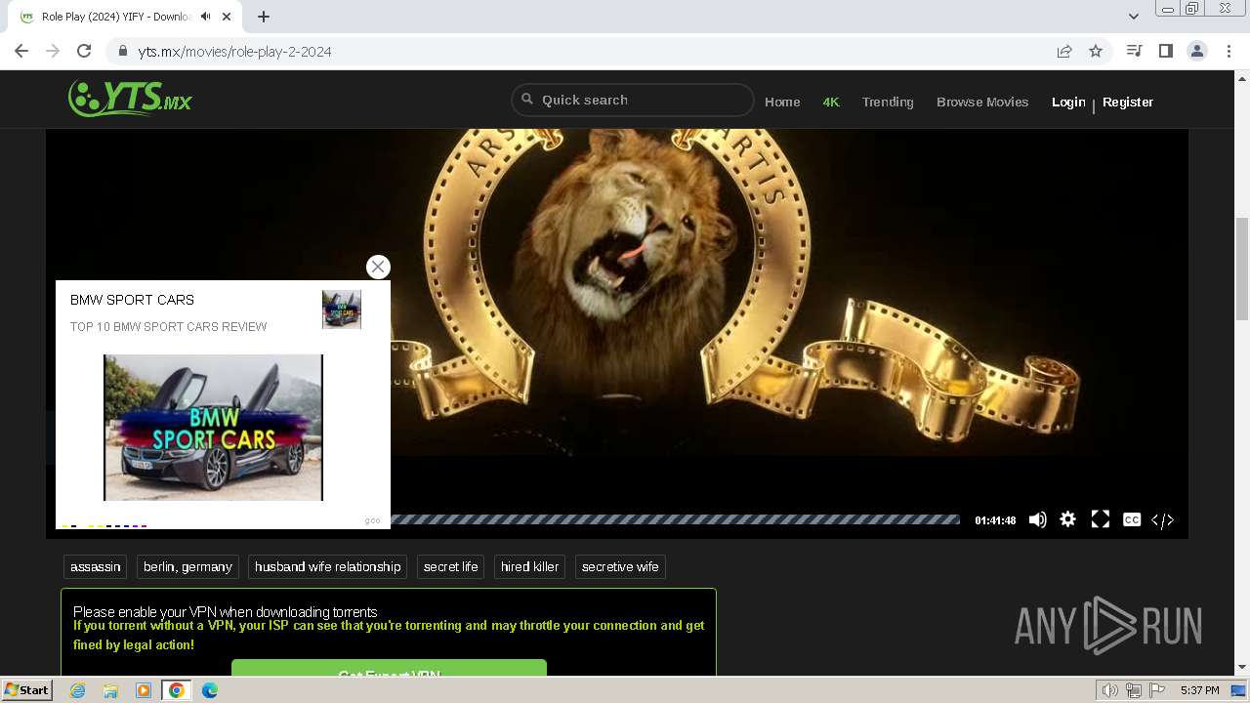Share this page icon

(1064, 51)
